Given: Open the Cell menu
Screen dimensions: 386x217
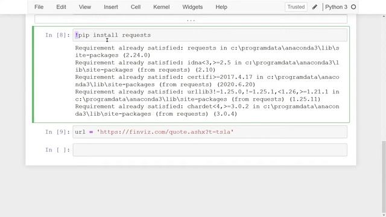Looking at the screenshot, I should 136,7.
